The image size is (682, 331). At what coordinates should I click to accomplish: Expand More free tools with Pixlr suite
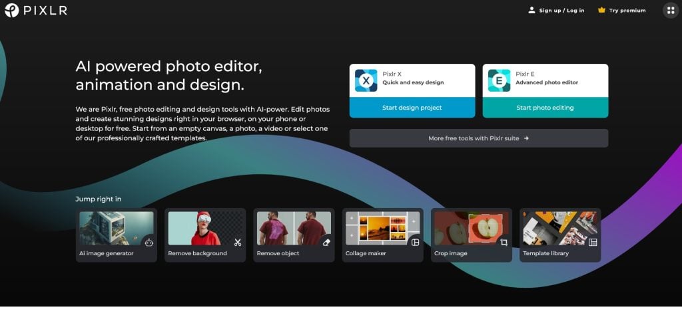(478, 138)
